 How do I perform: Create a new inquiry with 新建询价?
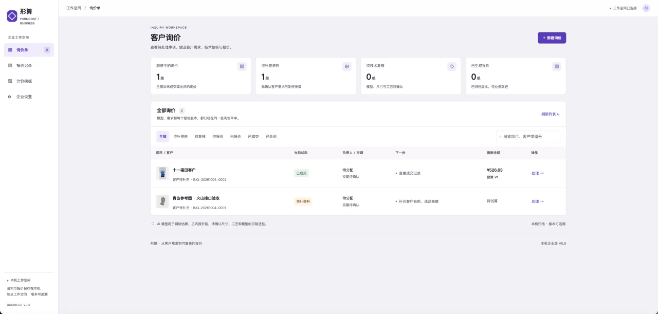552,38
